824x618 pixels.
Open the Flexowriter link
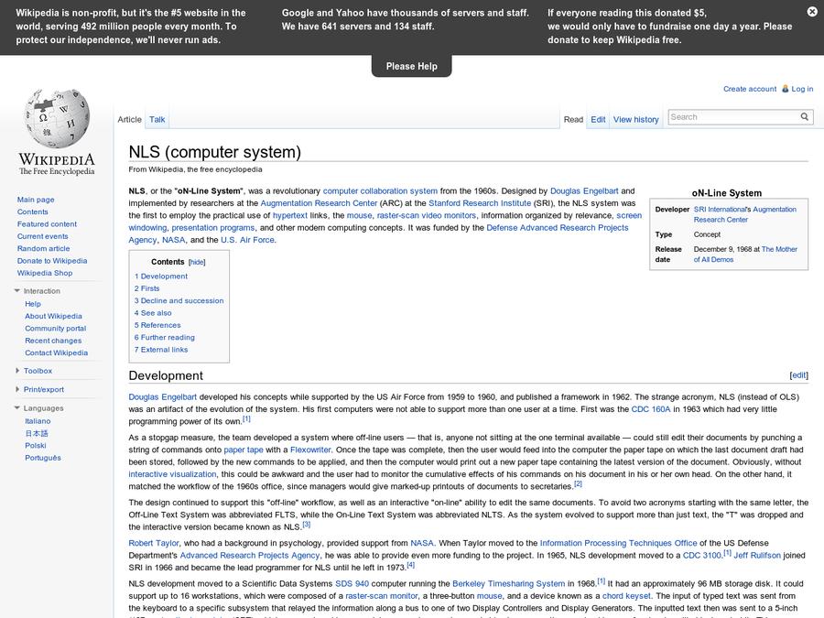pos(310,450)
